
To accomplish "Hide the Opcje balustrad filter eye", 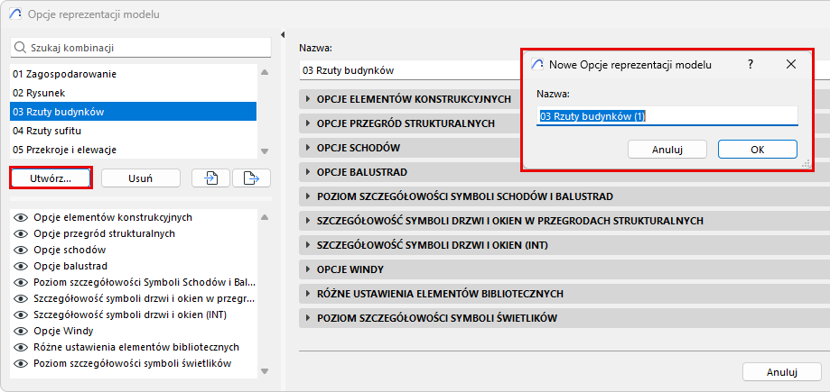I will click(x=22, y=266).
